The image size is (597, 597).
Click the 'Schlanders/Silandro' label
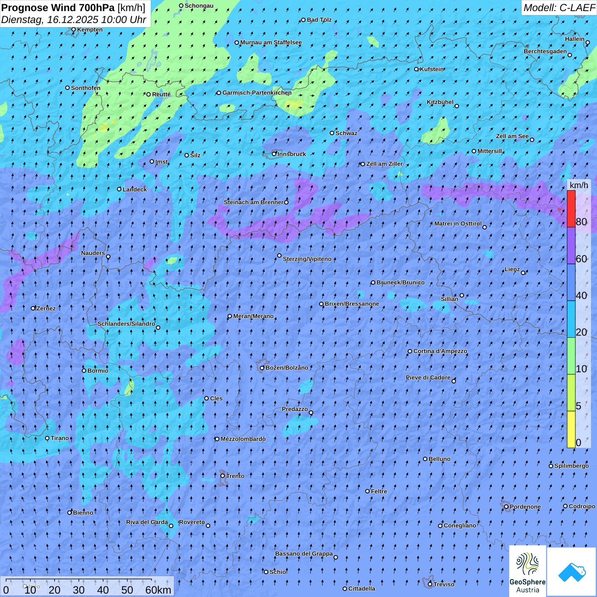point(126,324)
